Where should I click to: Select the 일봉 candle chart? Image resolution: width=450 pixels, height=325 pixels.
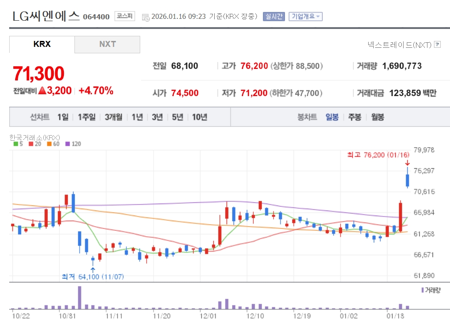[332, 117]
